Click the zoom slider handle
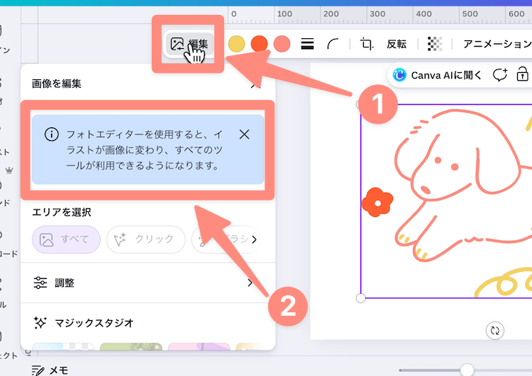Viewport: 532px width, 376px height. click(467, 370)
